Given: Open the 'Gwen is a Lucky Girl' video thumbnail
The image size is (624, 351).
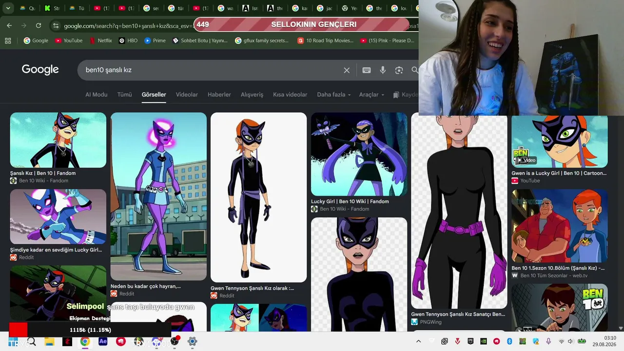Looking at the screenshot, I should [x=559, y=142].
